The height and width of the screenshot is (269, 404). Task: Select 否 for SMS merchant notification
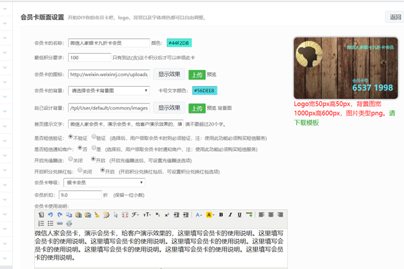tap(79, 148)
